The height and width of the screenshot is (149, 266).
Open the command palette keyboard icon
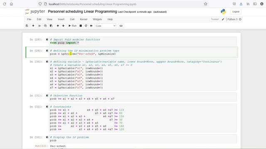pyautogui.click(x=121, y=26)
